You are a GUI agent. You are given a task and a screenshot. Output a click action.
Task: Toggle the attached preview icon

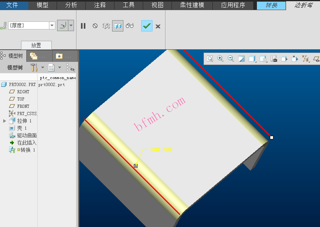118,26
